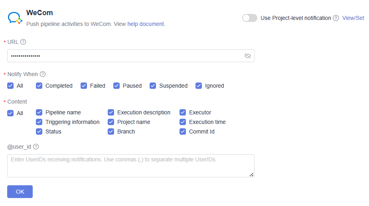
Task: Uncheck the Completed notify checkbox
Action: 39,86
